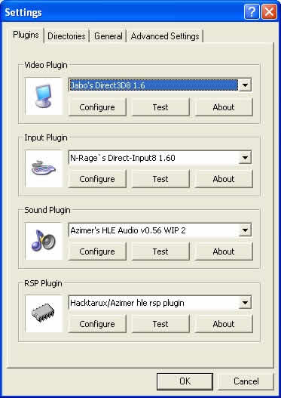Select the Jabo's Direct3D8 1.6 combo field

160,85
